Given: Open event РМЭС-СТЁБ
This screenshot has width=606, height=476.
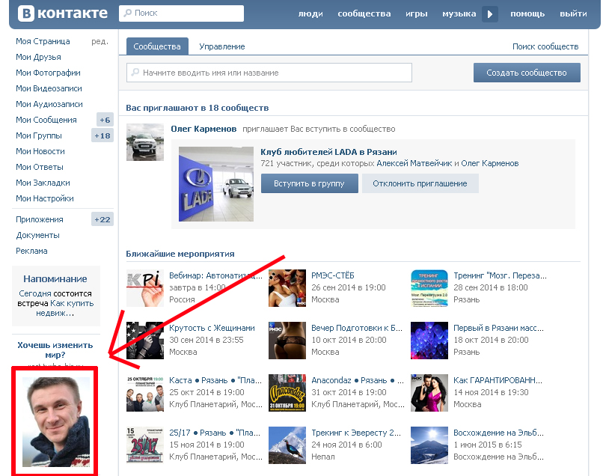Looking at the screenshot, I should pyautogui.click(x=333, y=275).
